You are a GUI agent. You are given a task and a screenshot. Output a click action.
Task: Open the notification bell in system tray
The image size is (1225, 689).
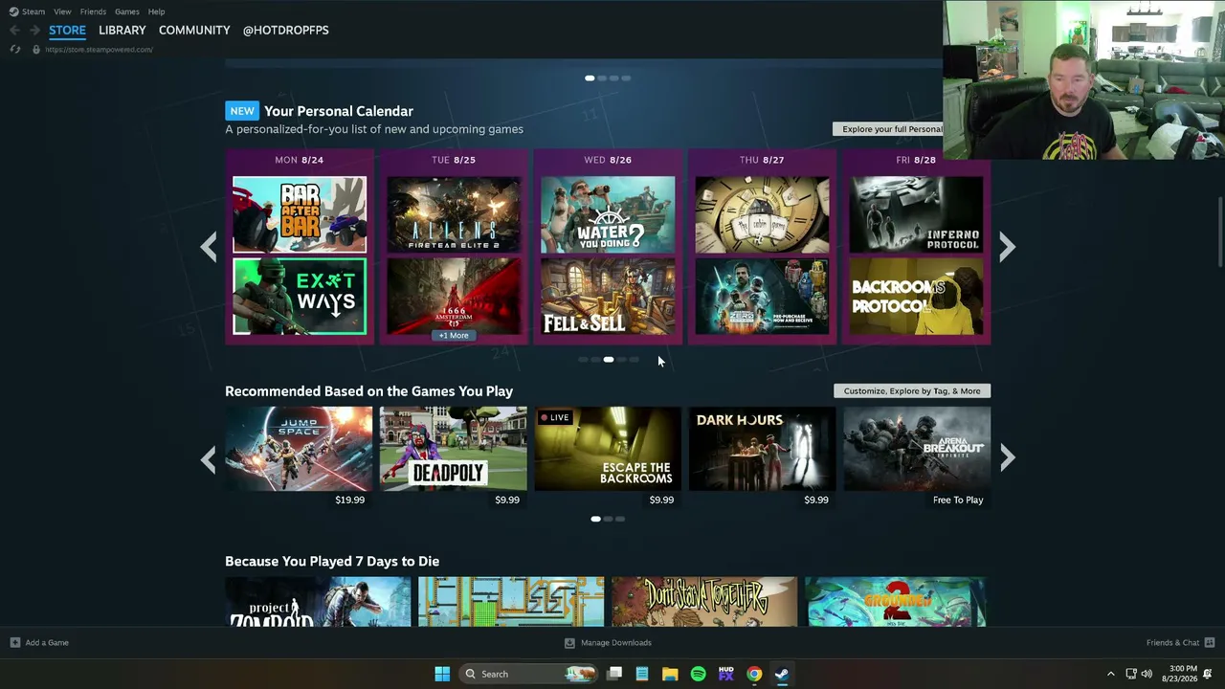1208,674
